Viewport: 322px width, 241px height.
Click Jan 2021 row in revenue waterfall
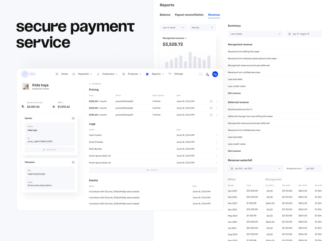[x=275, y=191]
